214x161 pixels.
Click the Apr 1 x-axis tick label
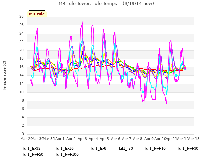[60, 139]
